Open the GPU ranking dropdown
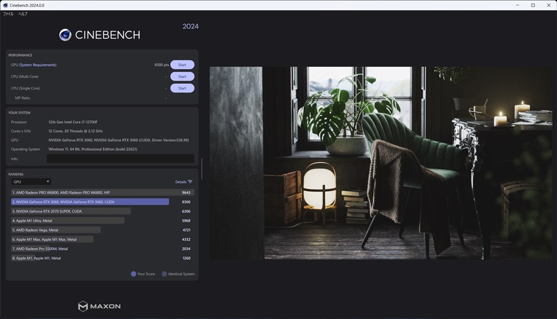Screen dimensions: 557x319 click(32, 182)
